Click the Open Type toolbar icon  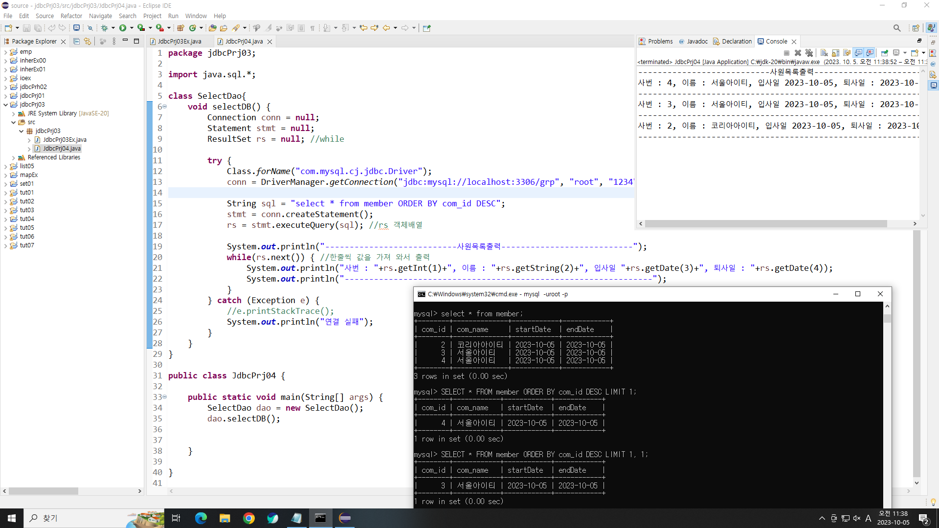click(212, 28)
